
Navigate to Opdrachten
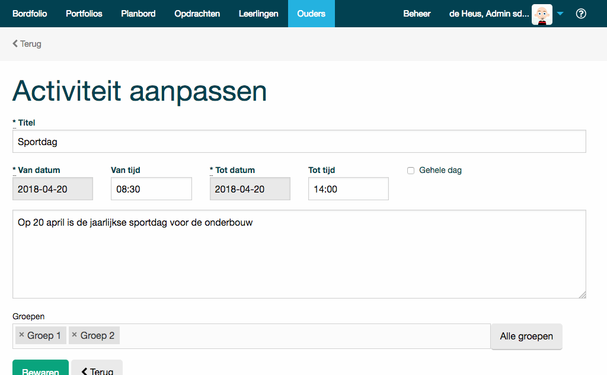[197, 14]
